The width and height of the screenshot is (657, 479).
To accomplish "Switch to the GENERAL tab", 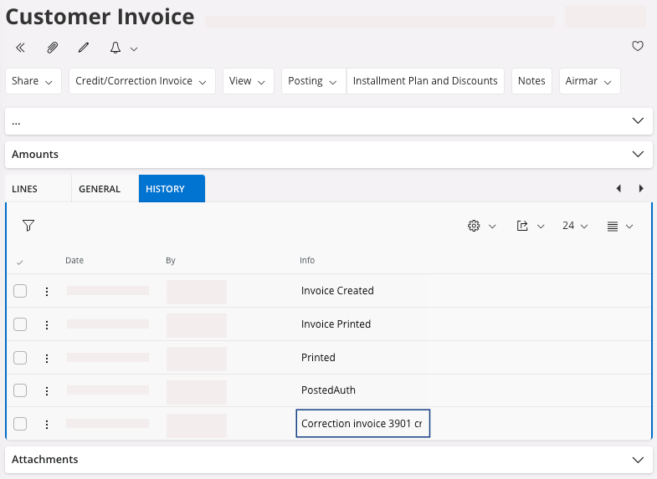I will click(x=100, y=189).
